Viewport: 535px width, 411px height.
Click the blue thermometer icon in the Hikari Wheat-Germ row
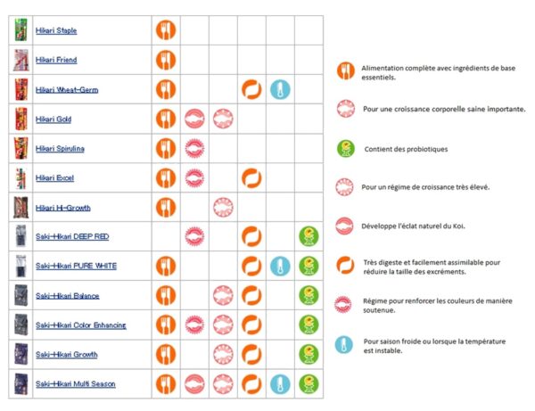pyautogui.click(x=280, y=89)
